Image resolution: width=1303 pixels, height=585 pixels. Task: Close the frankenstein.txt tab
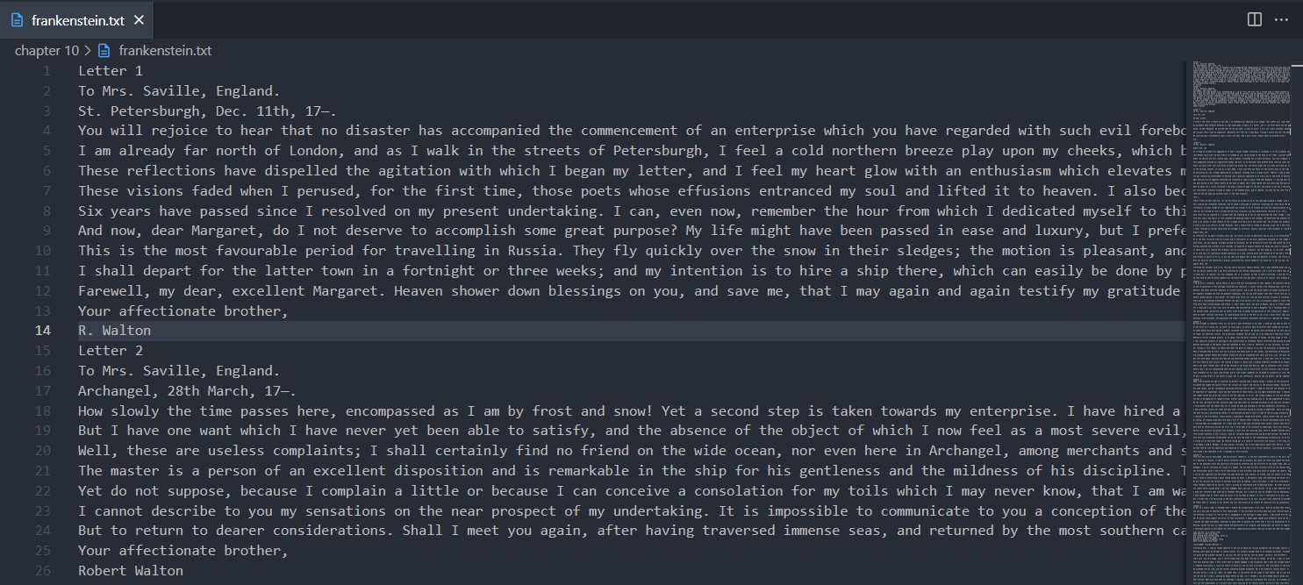pyautogui.click(x=140, y=19)
